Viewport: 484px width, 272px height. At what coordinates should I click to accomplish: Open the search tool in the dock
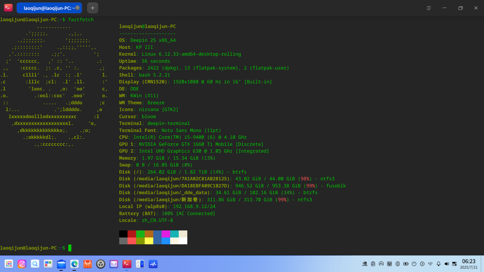pos(35,264)
